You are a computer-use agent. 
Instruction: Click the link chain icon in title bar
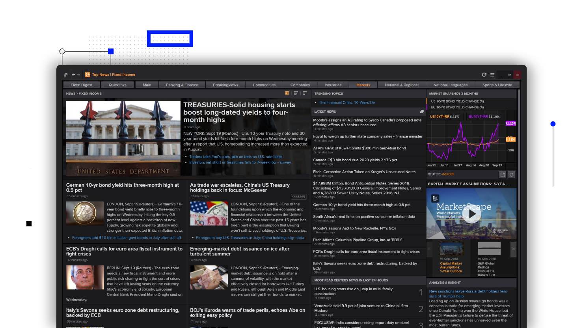[x=66, y=75]
